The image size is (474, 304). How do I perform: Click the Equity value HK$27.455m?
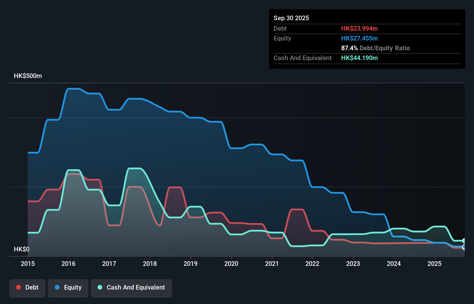[x=360, y=38]
